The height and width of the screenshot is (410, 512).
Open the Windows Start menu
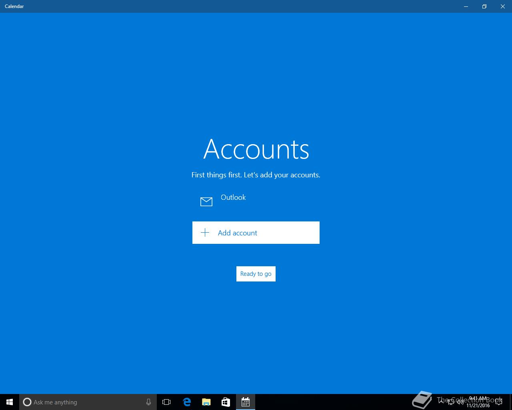(10, 402)
